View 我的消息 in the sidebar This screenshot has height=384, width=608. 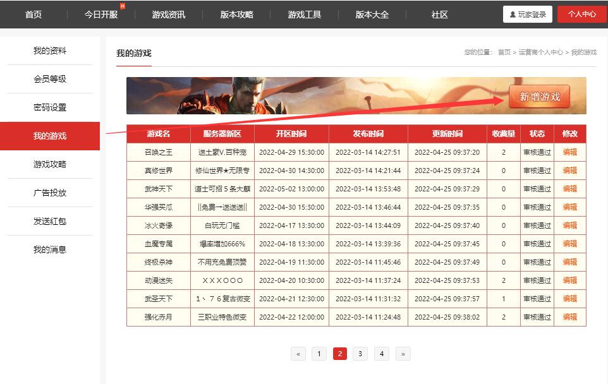[50, 249]
